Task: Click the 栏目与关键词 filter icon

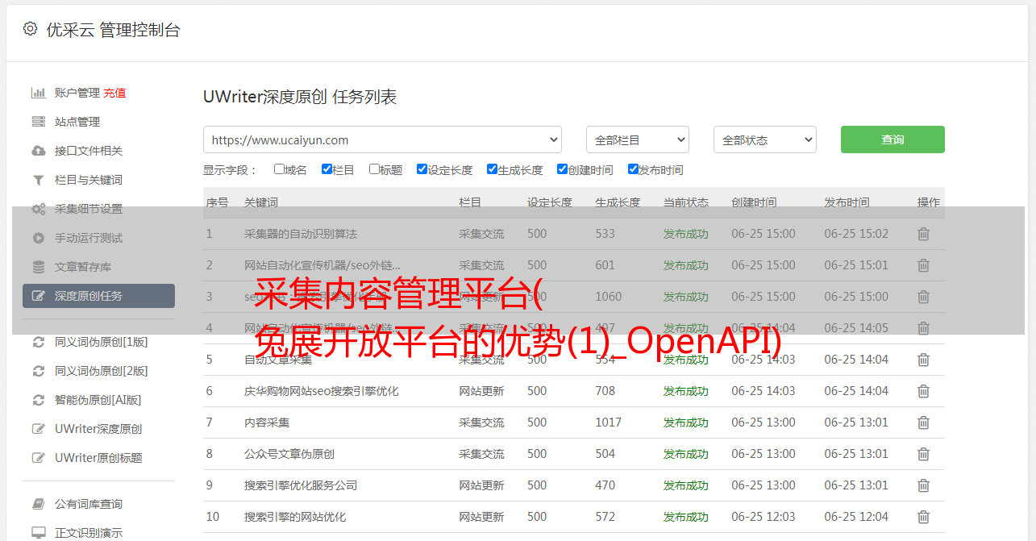Action: pos(38,180)
